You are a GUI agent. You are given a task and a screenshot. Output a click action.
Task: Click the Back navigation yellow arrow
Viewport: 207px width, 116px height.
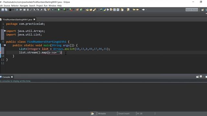coord(137,10)
